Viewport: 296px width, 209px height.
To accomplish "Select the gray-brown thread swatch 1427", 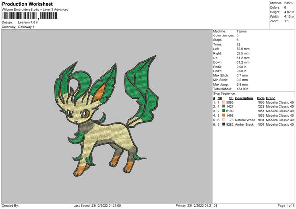I will tap(224, 106).
